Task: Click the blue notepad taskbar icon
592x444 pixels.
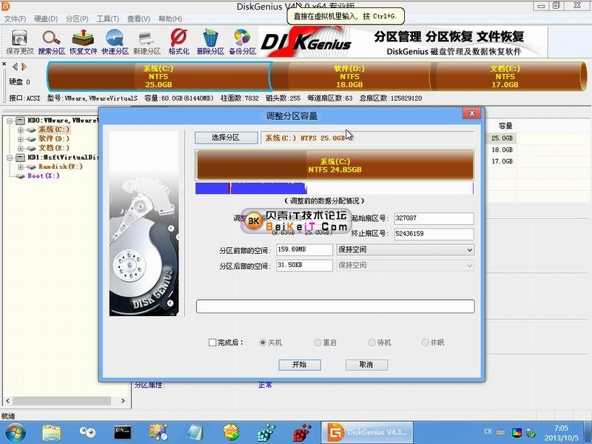Action: point(195,433)
